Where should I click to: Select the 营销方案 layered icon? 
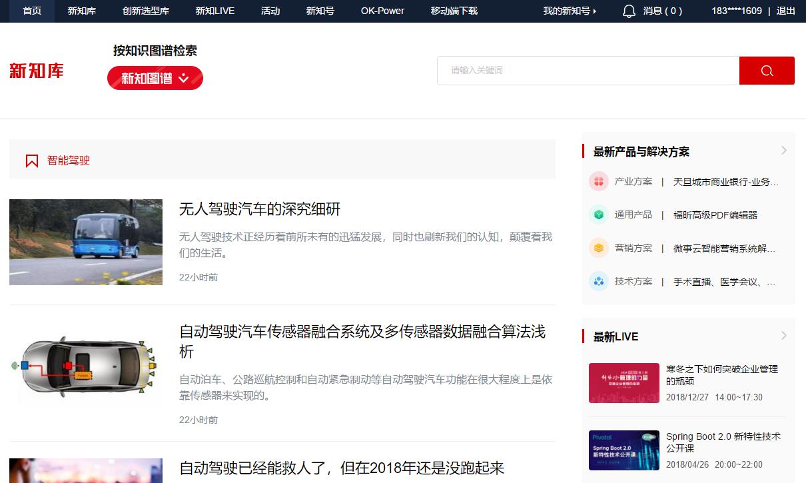[x=598, y=248]
